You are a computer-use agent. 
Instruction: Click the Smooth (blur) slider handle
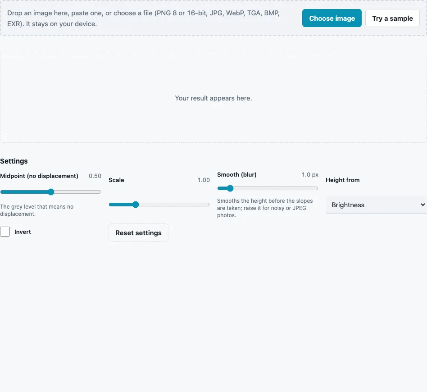pos(230,188)
